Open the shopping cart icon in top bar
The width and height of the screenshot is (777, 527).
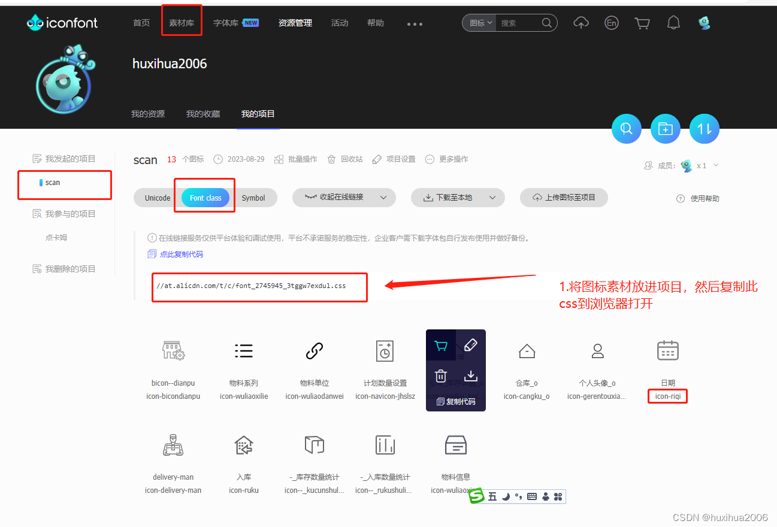(642, 22)
